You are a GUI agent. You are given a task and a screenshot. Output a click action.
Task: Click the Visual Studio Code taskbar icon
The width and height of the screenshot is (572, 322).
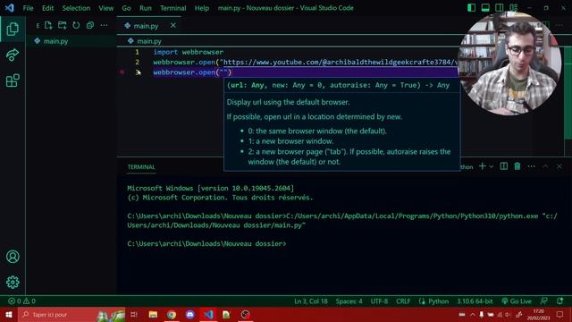click(x=208, y=314)
